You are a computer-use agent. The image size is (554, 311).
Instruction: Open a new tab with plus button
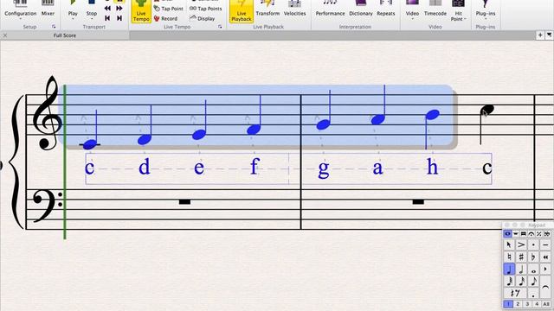540,35
